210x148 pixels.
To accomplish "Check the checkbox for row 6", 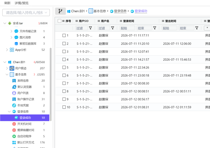I will tap(64, 75).
